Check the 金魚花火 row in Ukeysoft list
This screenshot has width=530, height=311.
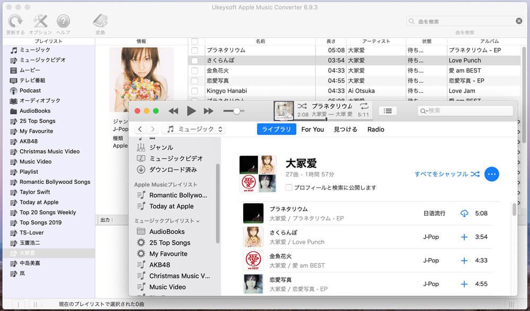click(x=195, y=70)
